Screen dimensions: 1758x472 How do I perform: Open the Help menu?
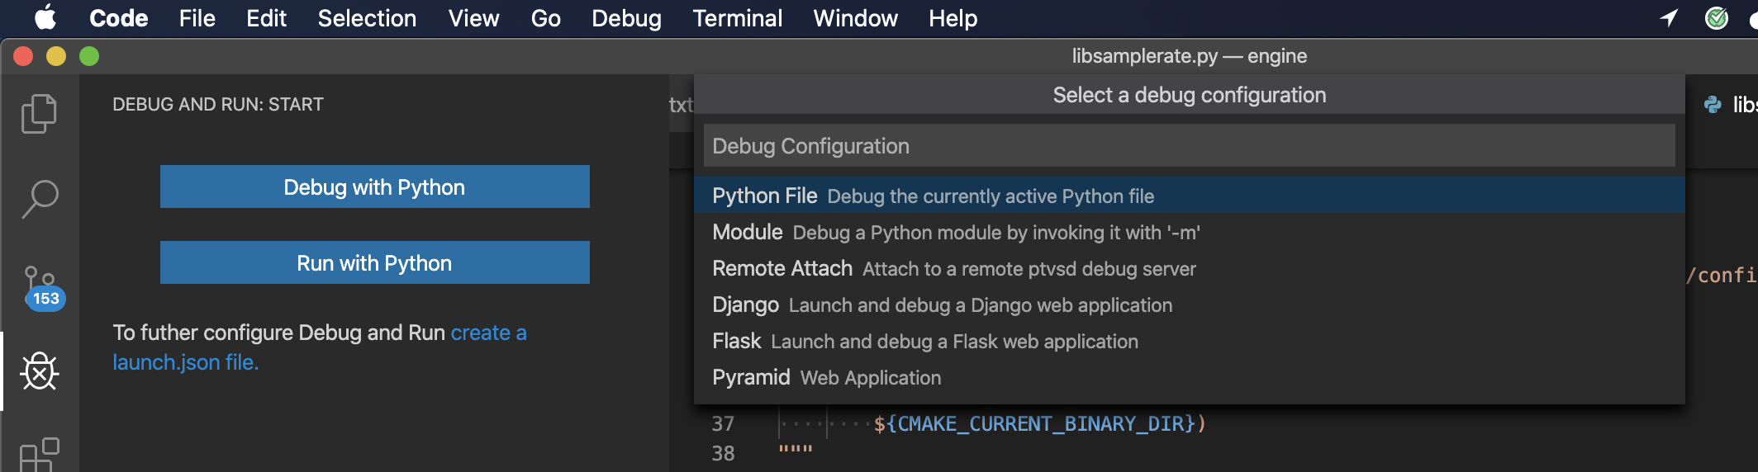pos(953,18)
